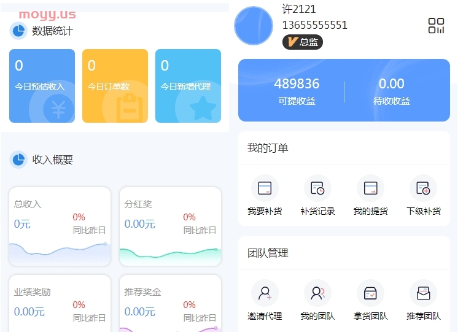Open the 我的提货 pickup icon

pos(370,188)
